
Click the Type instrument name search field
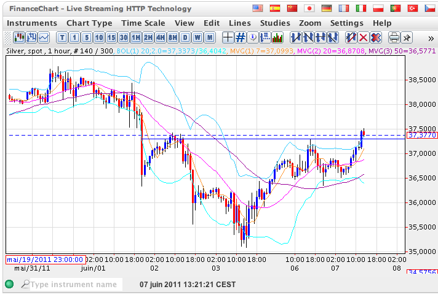[x=73, y=285]
